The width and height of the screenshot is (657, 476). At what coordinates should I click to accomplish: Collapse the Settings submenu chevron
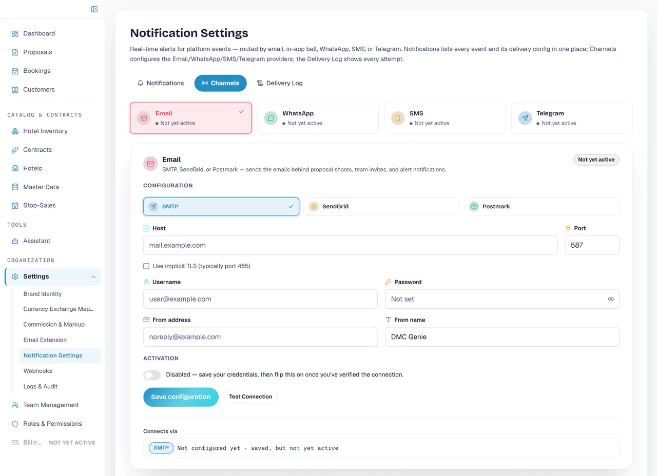point(93,277)
